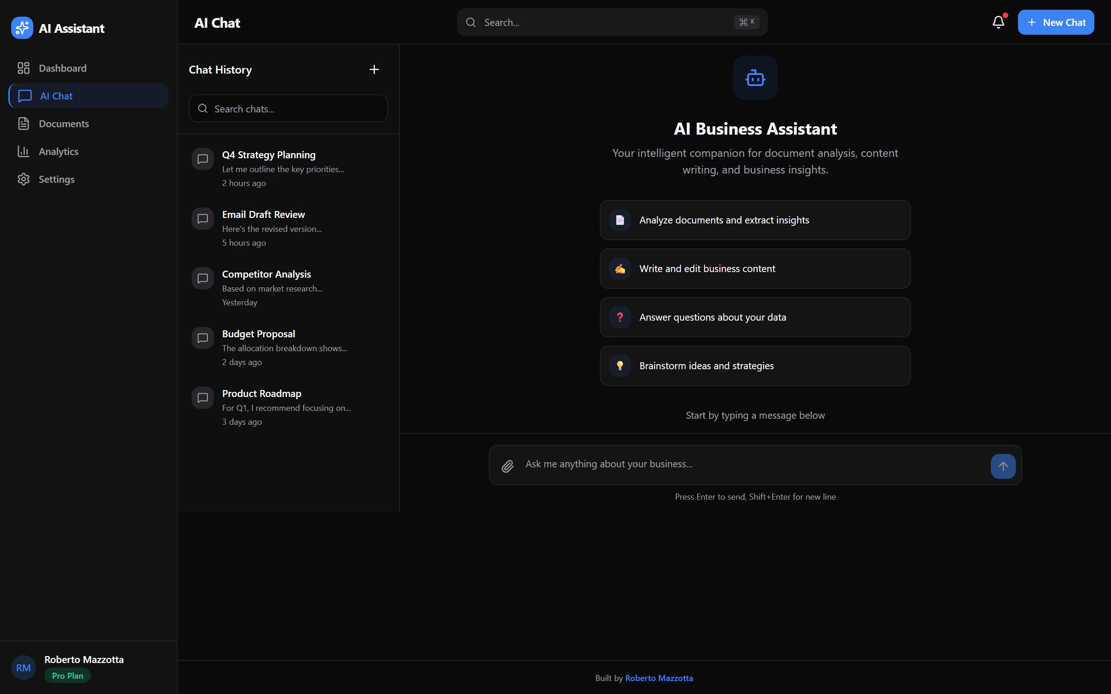Click the chat icon next to Product Roadmap

point(203,398)
